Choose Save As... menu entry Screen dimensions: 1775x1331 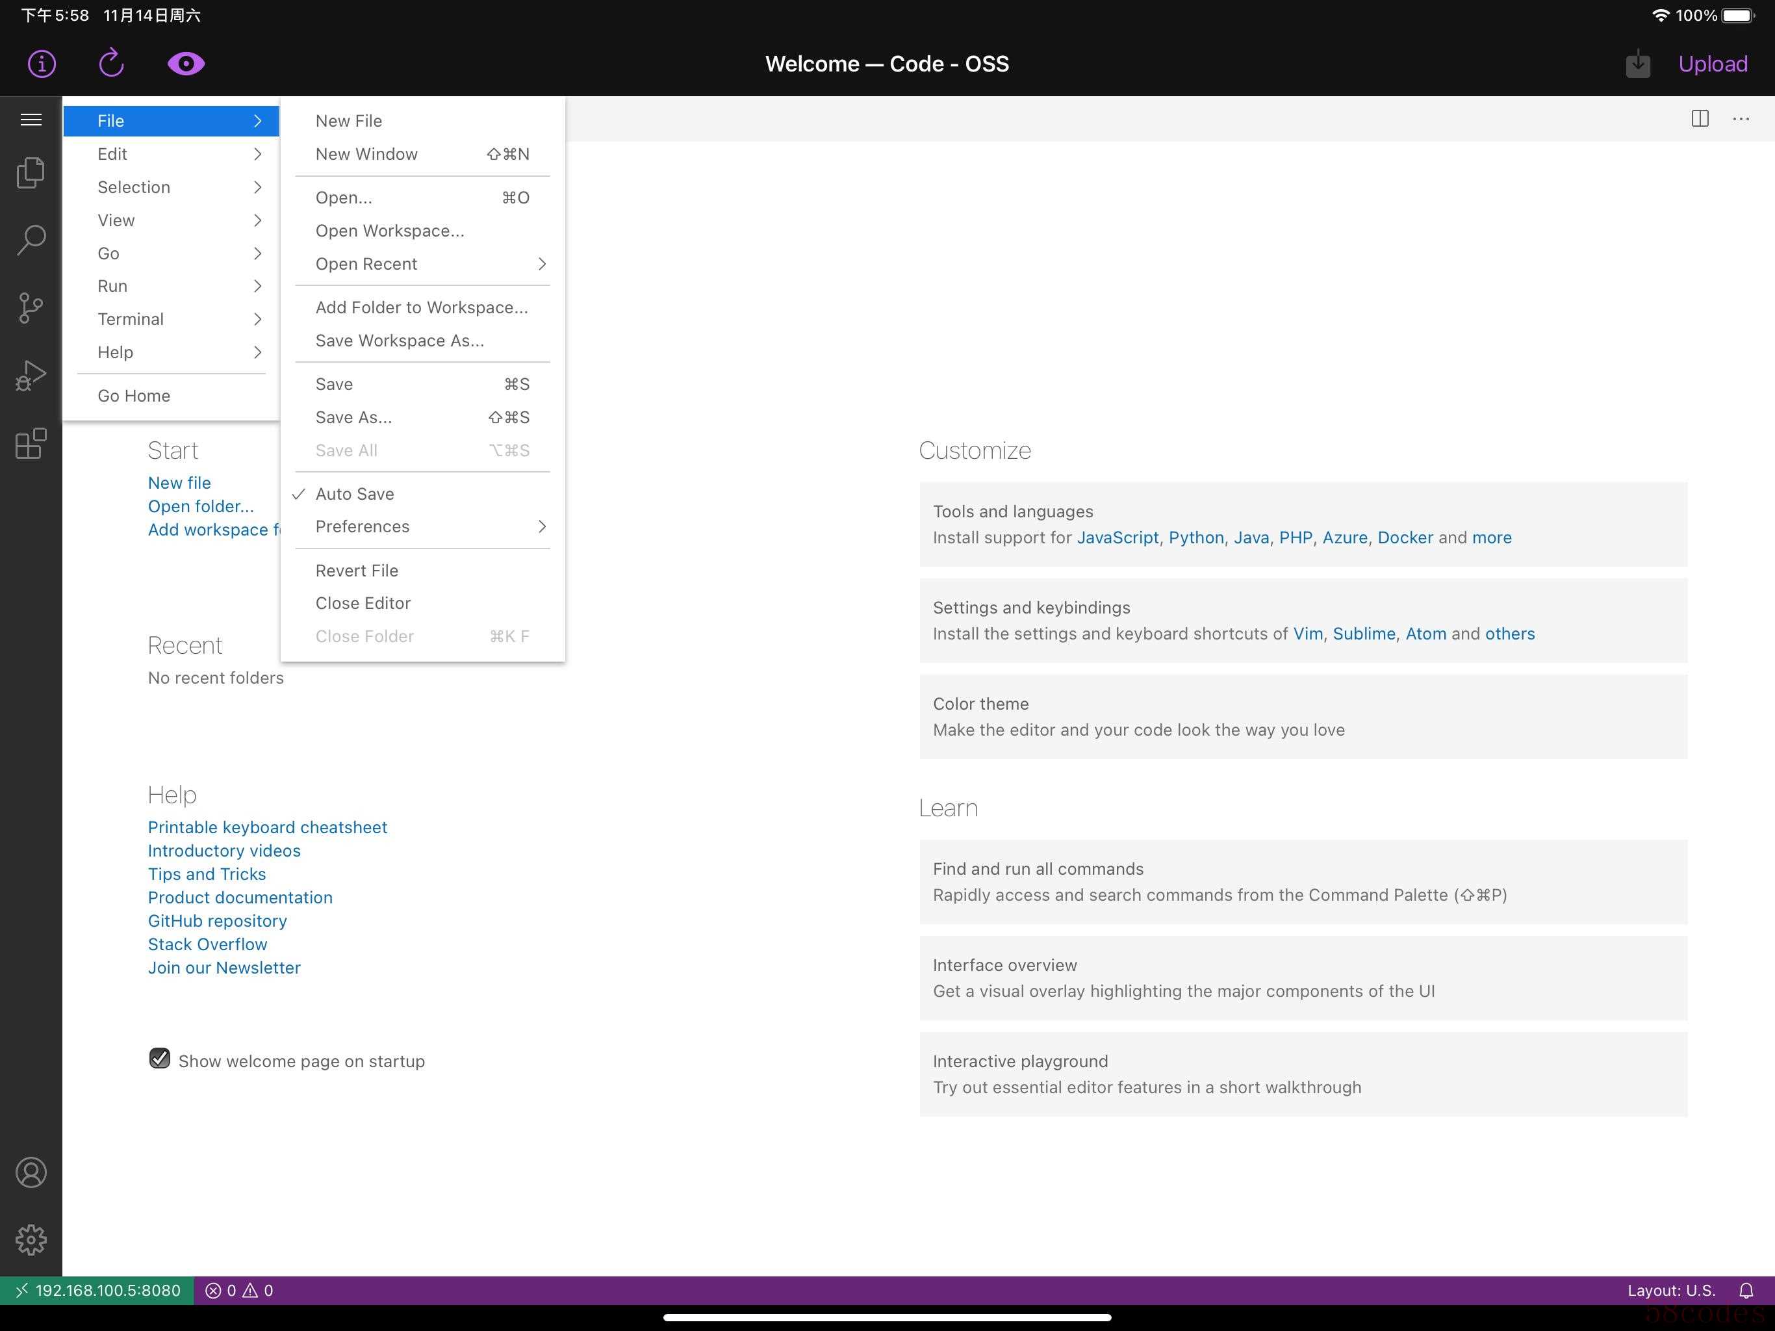coord(423,417)
